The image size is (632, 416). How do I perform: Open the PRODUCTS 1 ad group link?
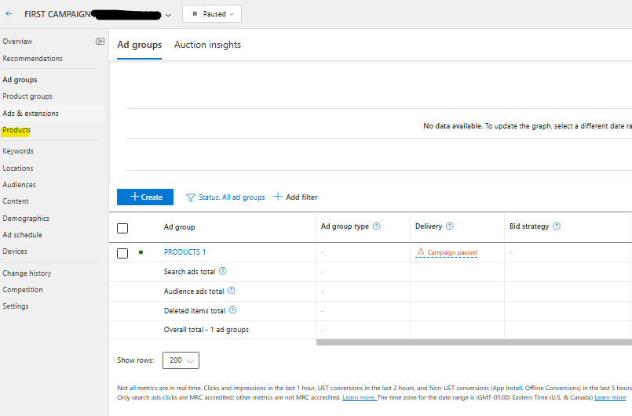click(x=184, y=251)
